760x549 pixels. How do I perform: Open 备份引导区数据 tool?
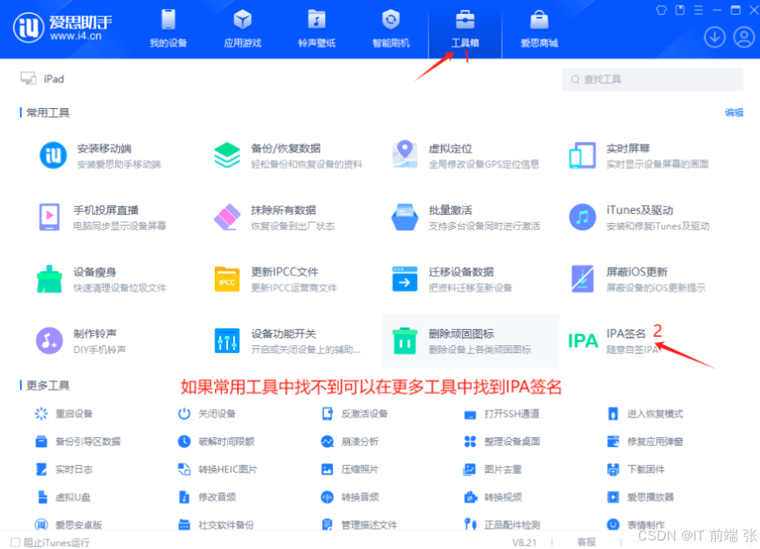click(x=77, y=442)
